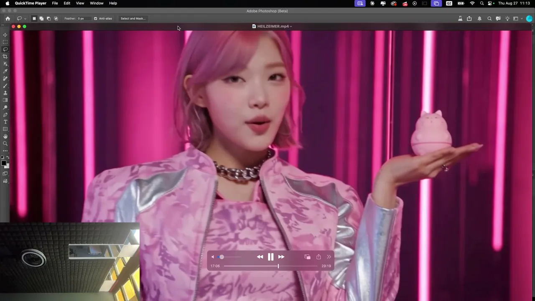Select the Pen tool
This screenshot has width=535, height=301.
tap(5, 115)
